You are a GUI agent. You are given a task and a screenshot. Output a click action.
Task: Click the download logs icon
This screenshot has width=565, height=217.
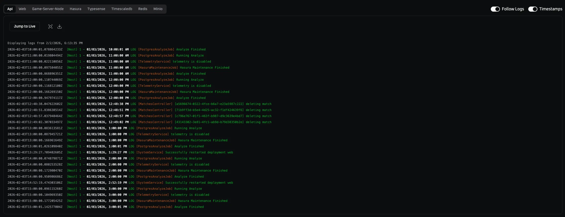(60, 26)
